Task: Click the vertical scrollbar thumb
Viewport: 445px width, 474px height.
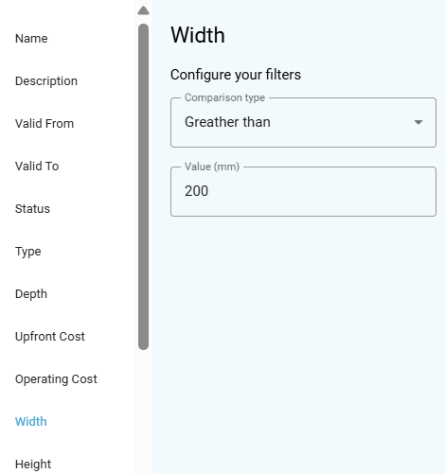Action: coord(143,186)
